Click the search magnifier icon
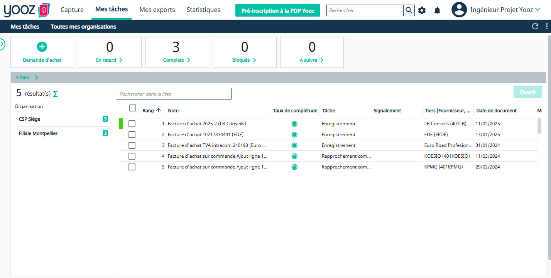Image resolution: width=551 pixels, height=278 pixels. click(409, 10)
